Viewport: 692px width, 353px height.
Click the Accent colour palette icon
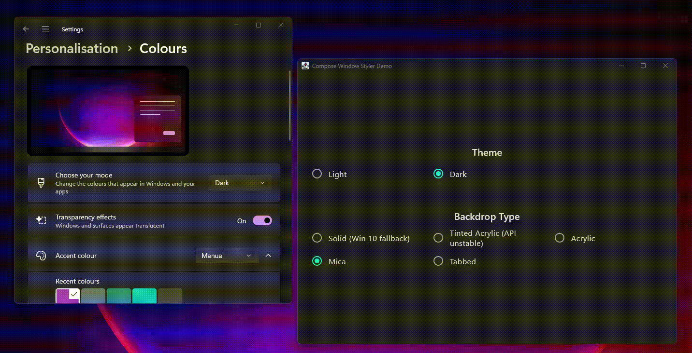pyautogui.click(x=41, y=256)
